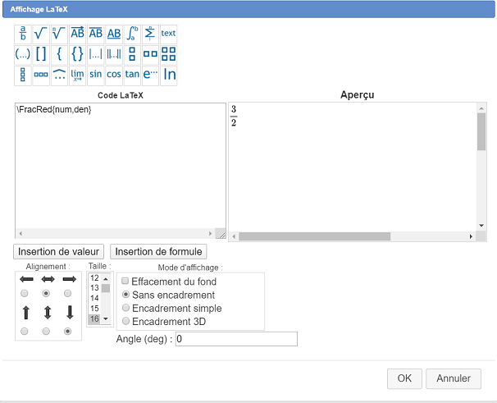Insert a fraction with the a/b icon

click(x=23, y=34)
